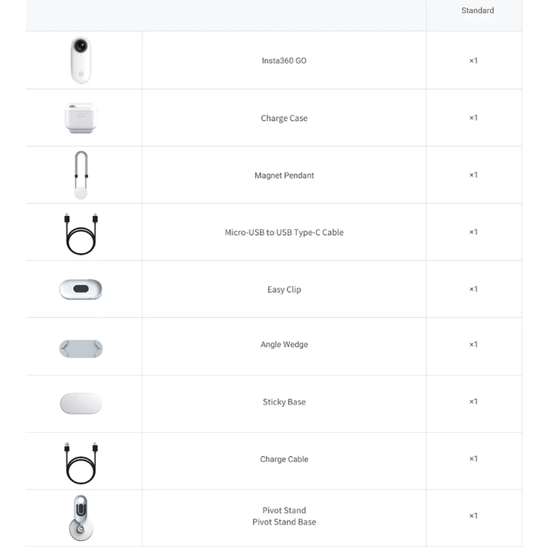
Task: Click the Easy Clip label
Action: tap(284, 290)
